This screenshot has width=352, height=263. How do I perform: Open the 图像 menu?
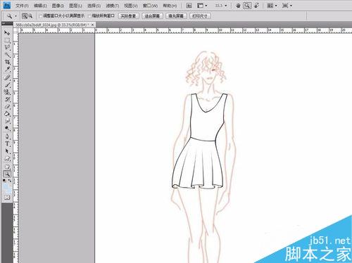point(58,6)
